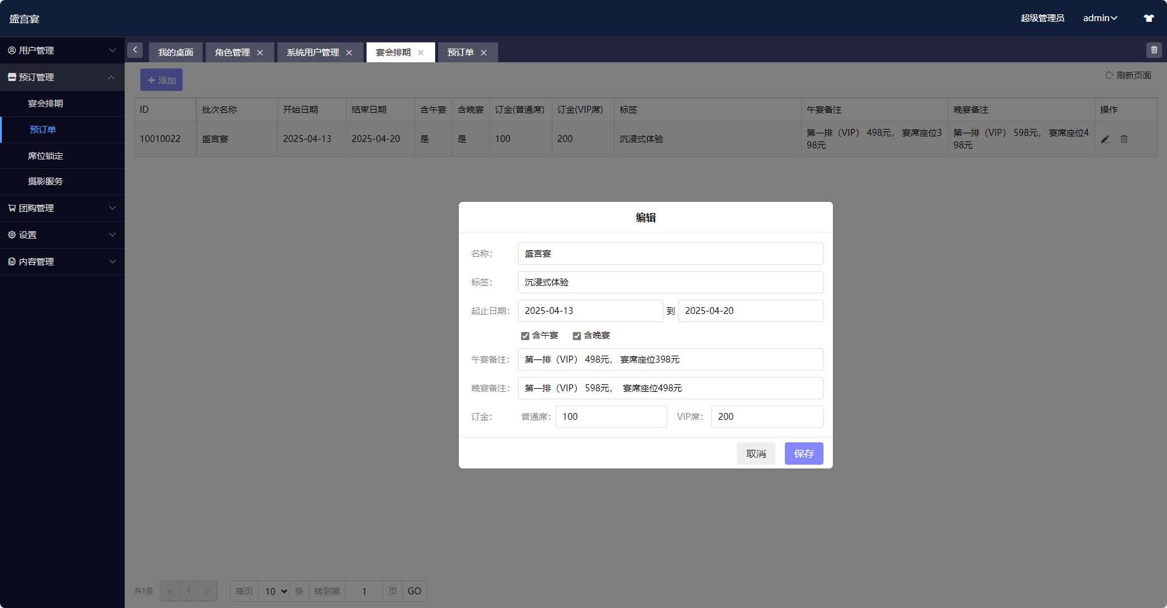Click the trash icon at tab bar right
The image size is (1167, 608).
pyautogui.click(x=1154, y=50)
